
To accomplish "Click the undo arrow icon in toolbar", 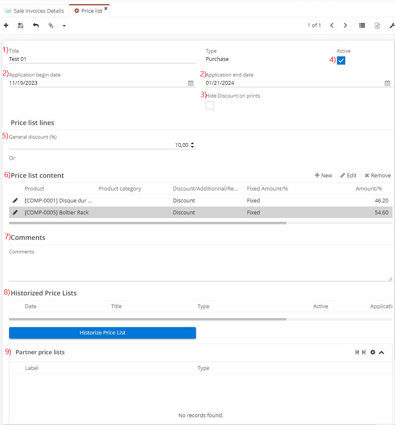I will [36, 26].
